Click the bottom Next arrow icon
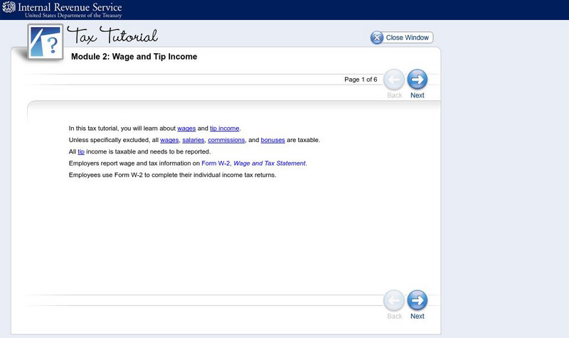 (x=418, y=300)
